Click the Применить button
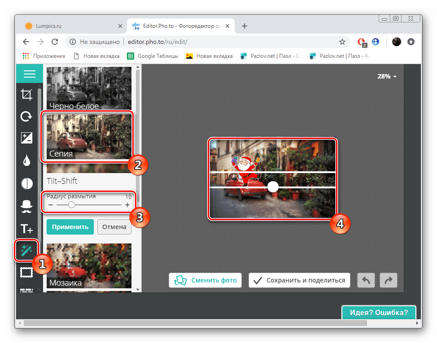 point(70,227)
